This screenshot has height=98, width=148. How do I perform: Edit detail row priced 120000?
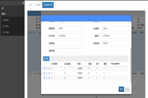pyautogui.click(x=47, y=78)
